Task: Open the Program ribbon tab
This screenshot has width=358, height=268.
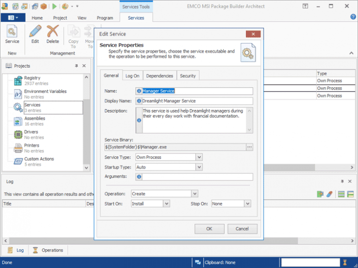Action: click(x=105, y=18)
